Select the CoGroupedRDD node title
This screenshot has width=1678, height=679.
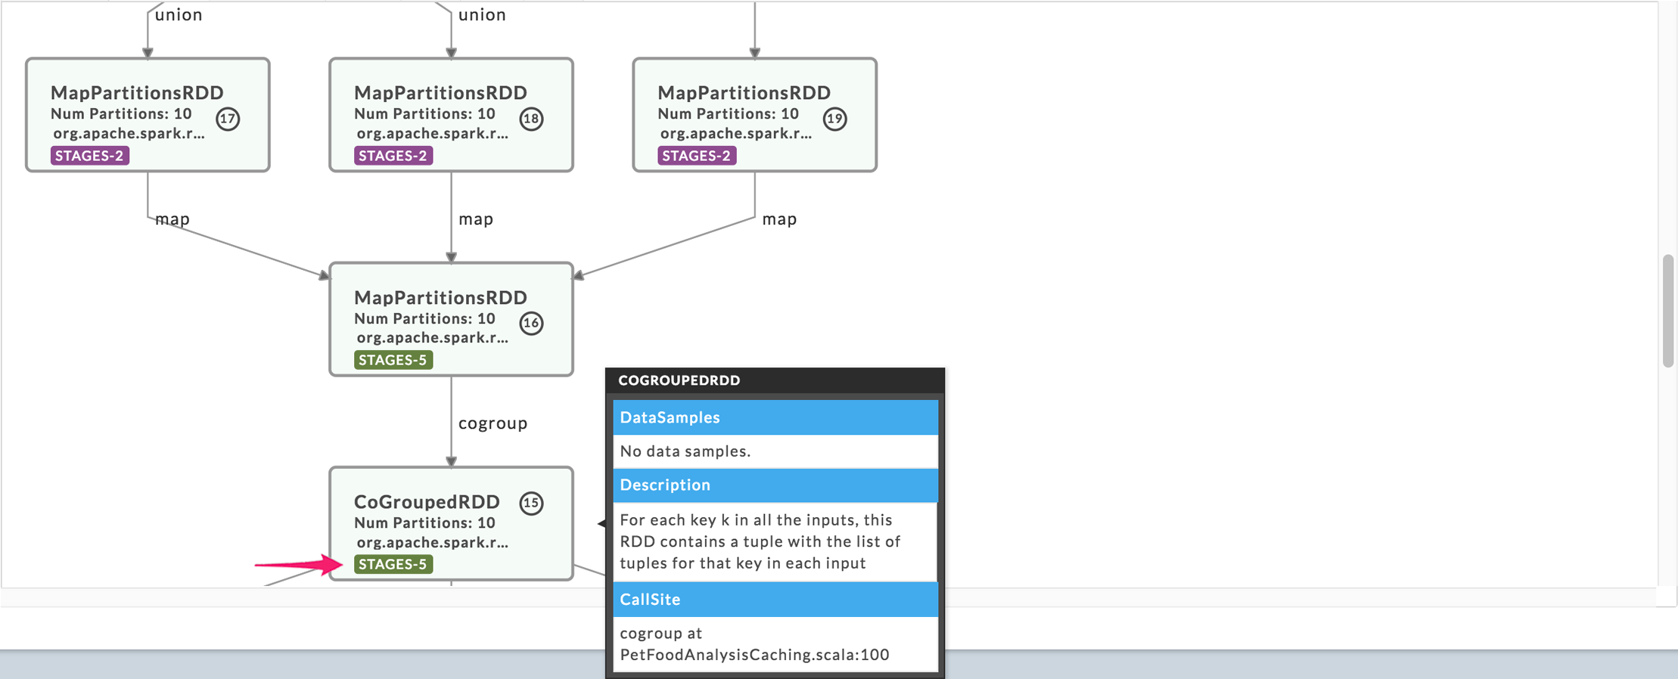(427, 501)
